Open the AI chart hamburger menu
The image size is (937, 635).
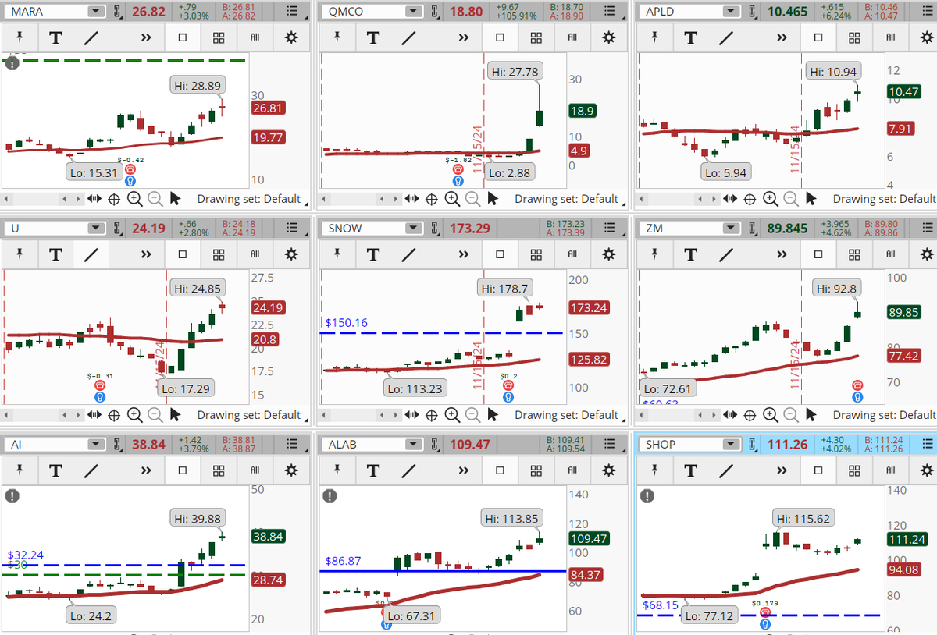(x=291, y=444)
